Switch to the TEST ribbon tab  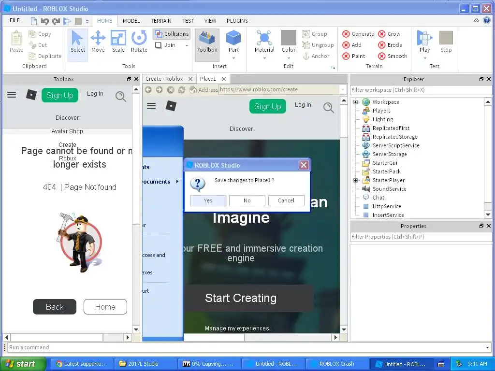pos(188,21)
